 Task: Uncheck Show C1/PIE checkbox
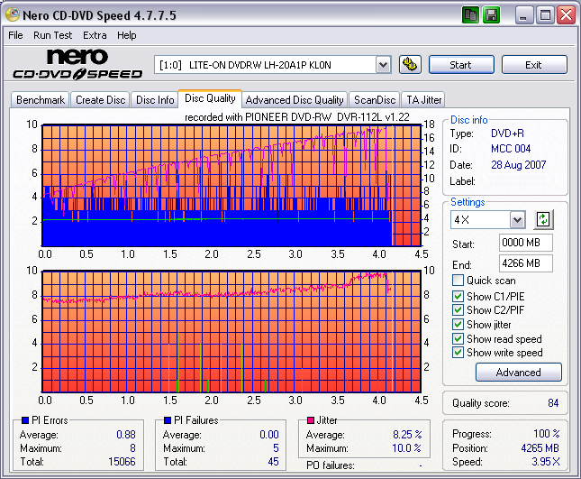point(458,295)
